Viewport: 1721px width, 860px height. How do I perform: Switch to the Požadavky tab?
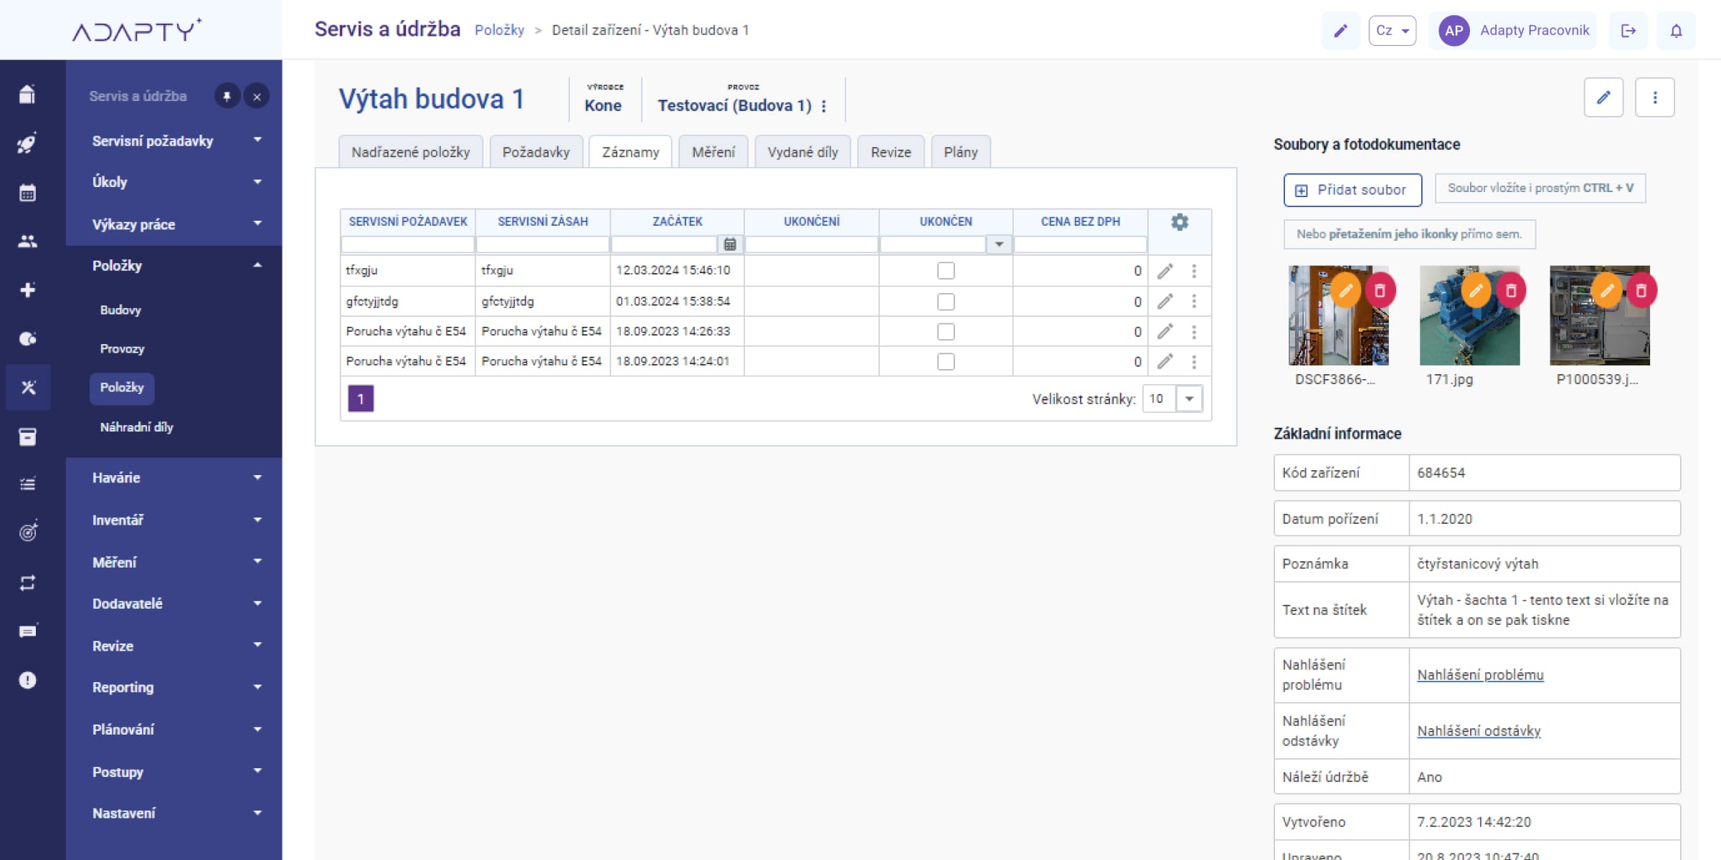pos(536,152)
